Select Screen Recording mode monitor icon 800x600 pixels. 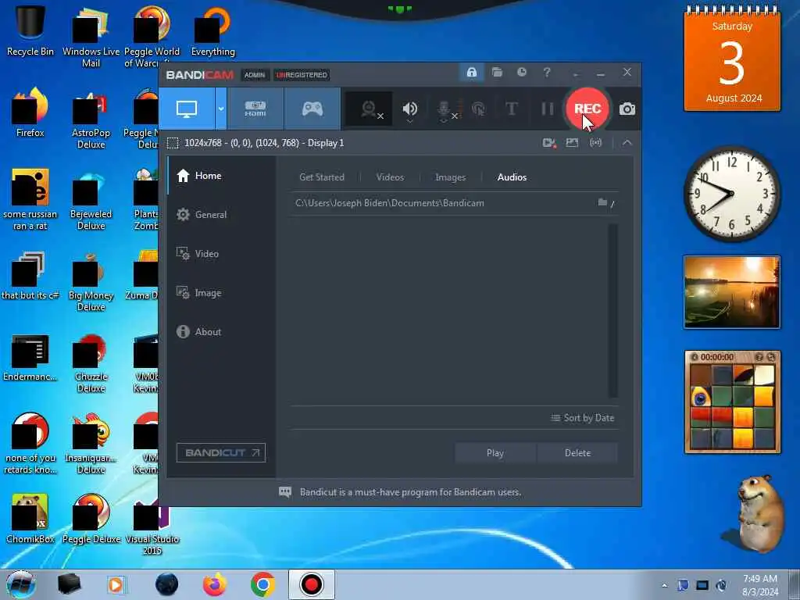coord(187,109)
